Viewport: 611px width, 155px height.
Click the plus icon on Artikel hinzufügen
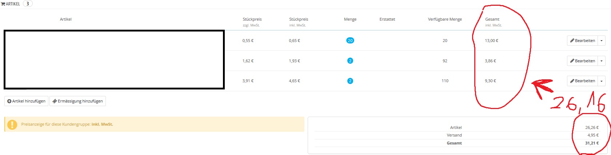(x=9, y=101)
